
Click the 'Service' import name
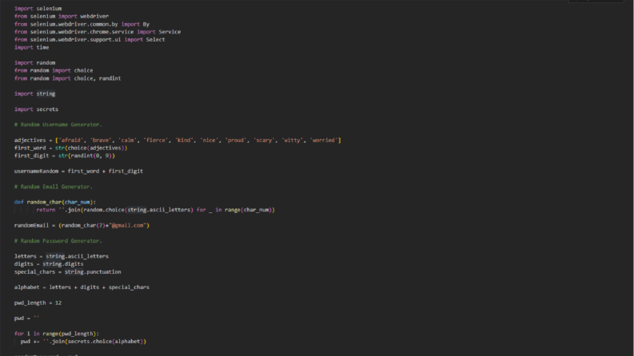169,32
